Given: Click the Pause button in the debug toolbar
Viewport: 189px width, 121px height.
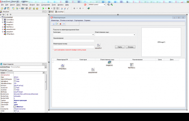Looking at the screenshot, I should point(54,9).
